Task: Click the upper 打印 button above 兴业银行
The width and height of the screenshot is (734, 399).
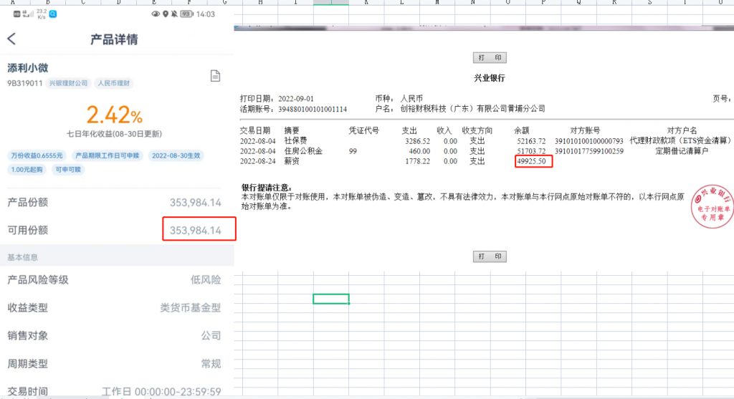Action: (x=490, y=57)
